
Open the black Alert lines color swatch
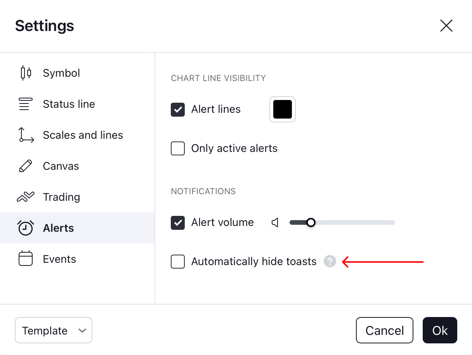pyautogui.click(x=283, y=109)
